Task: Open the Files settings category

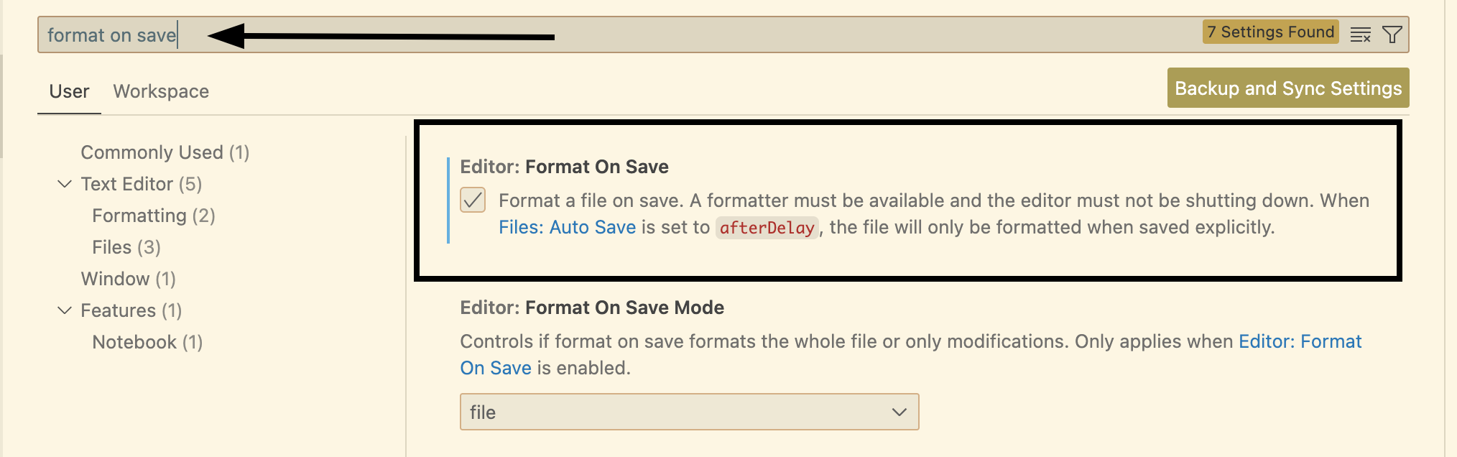Action: 126,247
